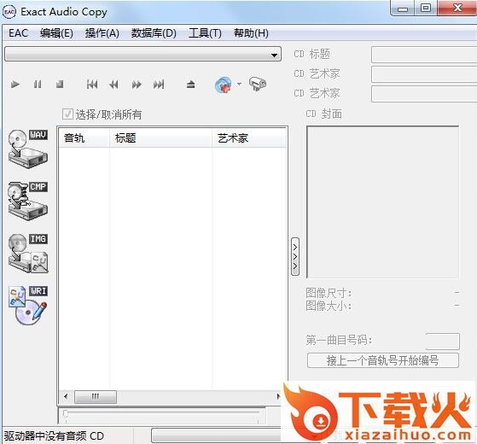This screenshot has height=444, width=477.
Task: Open the 数据库(D) menu
Action: pos(154,32)
